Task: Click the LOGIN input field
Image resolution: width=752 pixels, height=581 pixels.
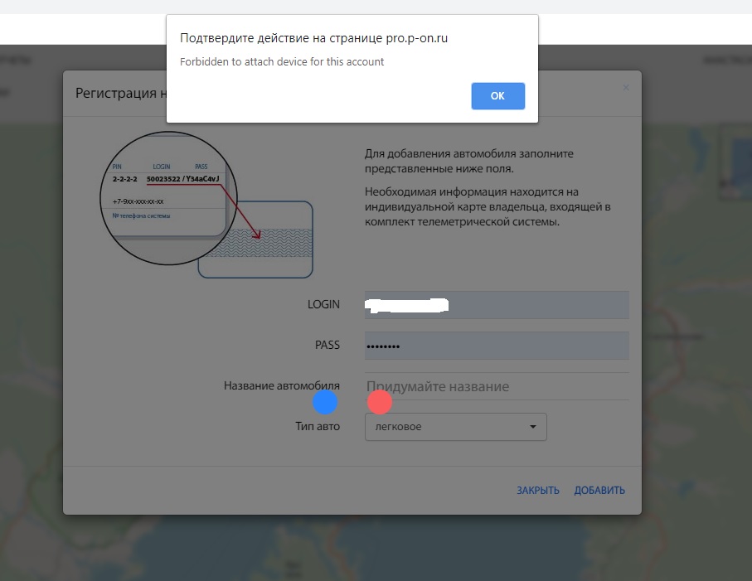Action: click(496, 305)
